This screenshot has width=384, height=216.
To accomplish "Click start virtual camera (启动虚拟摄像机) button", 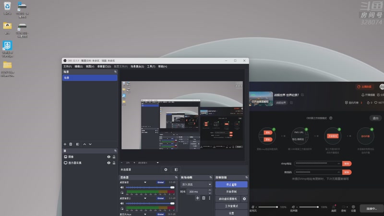I will 228,199.
